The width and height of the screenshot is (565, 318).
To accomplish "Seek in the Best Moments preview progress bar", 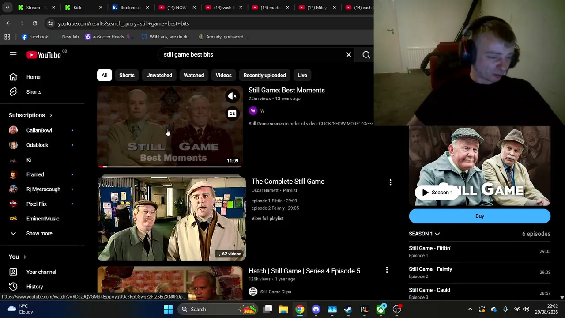I will 170,167.
